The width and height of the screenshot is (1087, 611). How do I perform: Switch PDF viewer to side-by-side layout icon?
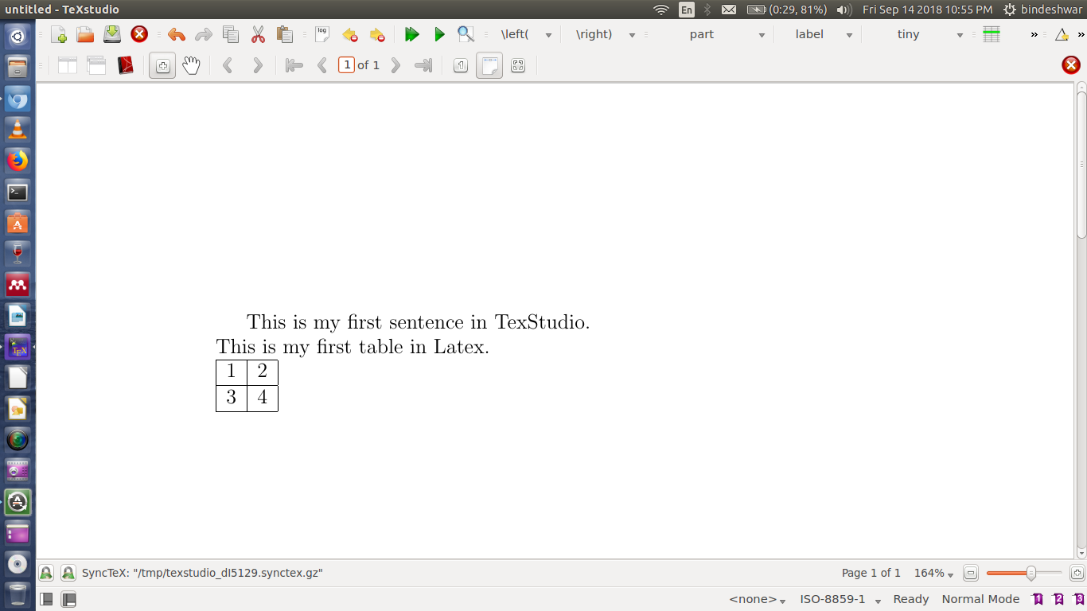(x=68, y=65)
